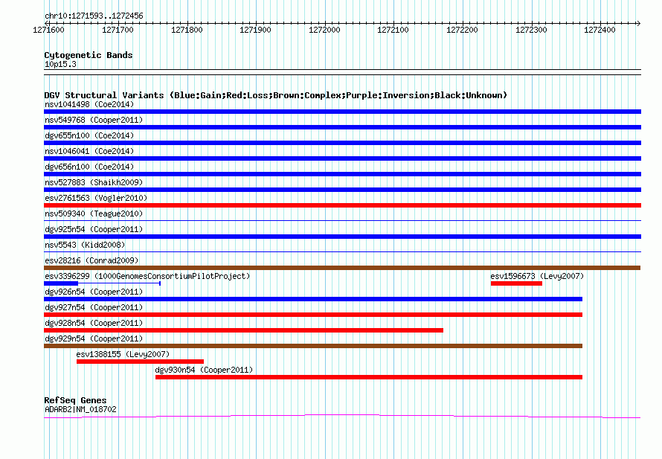The height and width of the screenshot is (459, 662).
Task: Open dgv927n54 (Cooper2011) variant label
Action: click(x=94, y=307)
